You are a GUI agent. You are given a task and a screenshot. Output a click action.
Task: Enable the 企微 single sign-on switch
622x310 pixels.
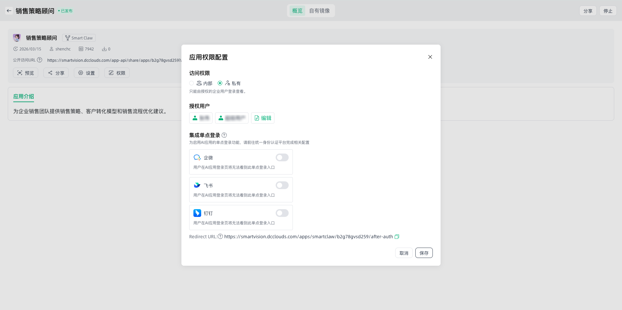coord(282,157)
